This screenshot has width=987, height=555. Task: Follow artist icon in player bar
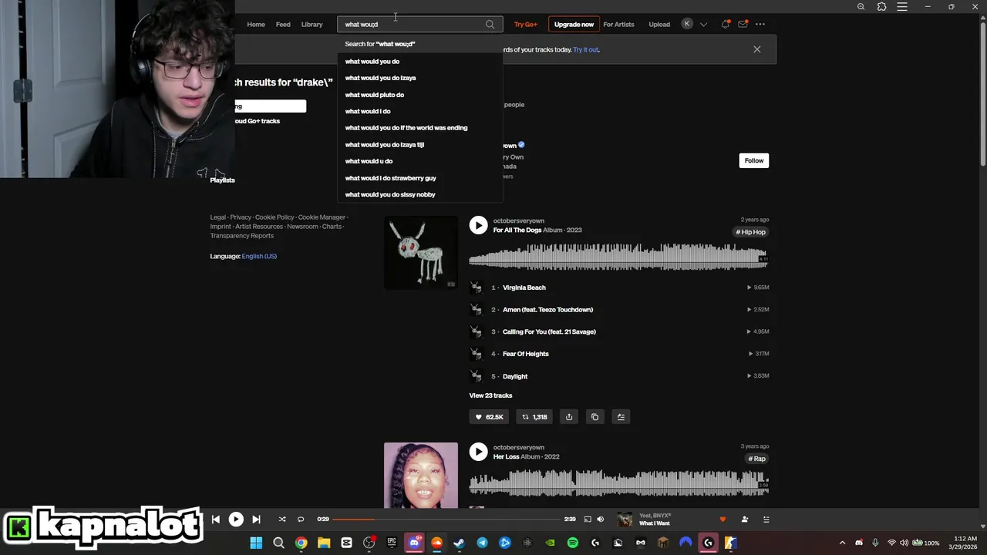744,520
